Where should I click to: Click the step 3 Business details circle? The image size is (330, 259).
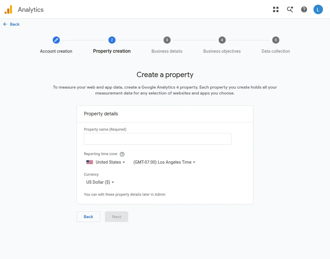point(167,40)
